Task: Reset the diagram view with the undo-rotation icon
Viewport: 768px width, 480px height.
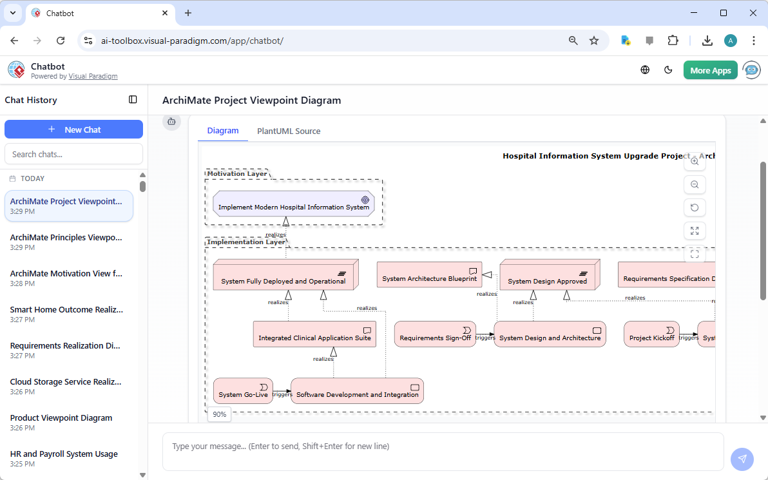Action: [695, 207]
